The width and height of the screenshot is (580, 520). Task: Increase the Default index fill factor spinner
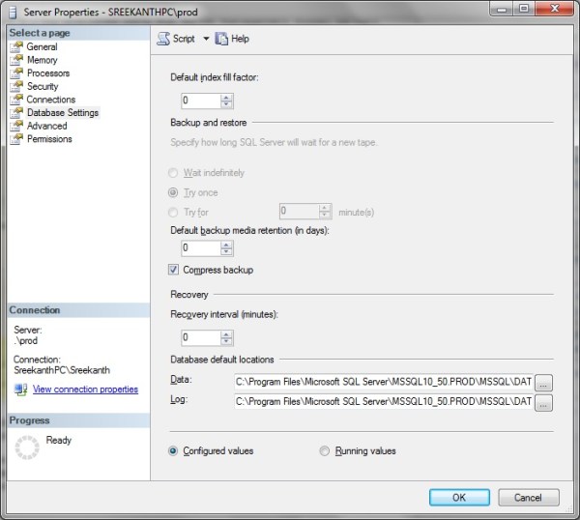(227, 97)
